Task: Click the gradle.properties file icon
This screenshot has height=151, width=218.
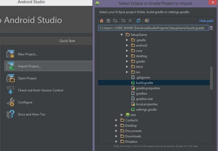Action: (x=133, y=88)
